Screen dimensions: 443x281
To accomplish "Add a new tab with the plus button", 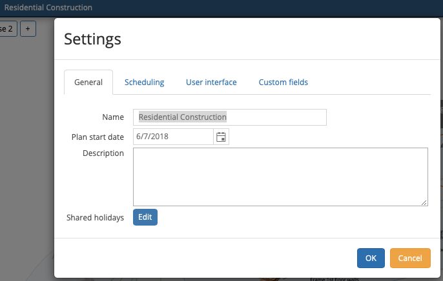I will pyautogui.click(x=28, y=29).
